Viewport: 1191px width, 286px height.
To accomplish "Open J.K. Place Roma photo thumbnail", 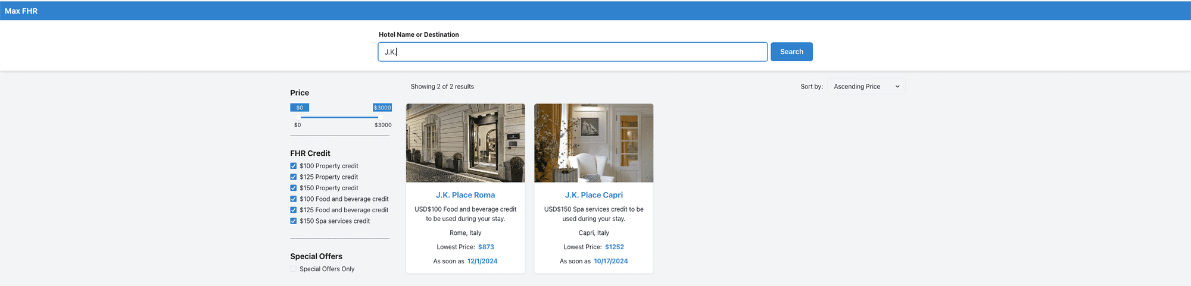I will 466,143.
